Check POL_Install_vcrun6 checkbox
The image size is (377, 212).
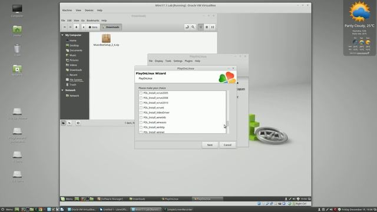click(x=141, y=108)
